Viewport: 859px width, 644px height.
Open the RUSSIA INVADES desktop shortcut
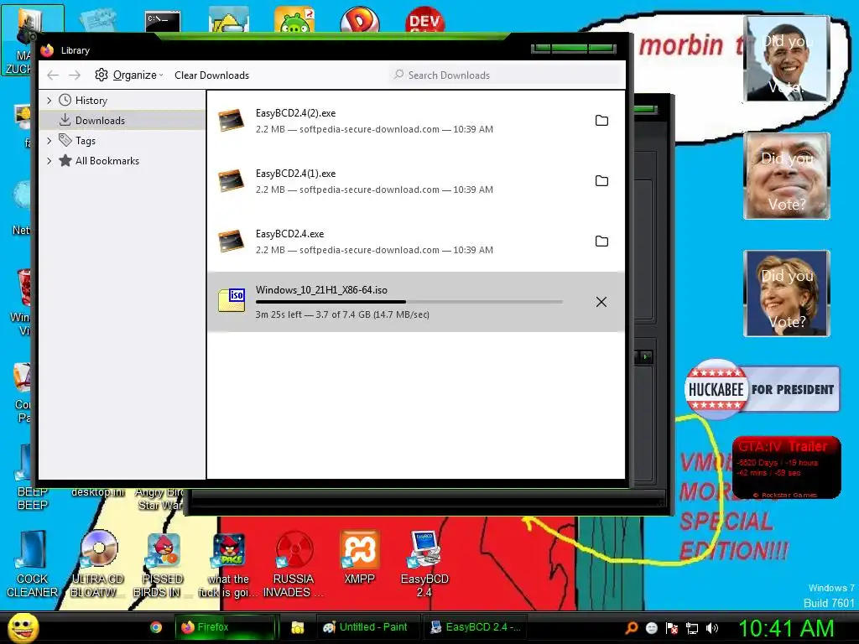(293, 564)
